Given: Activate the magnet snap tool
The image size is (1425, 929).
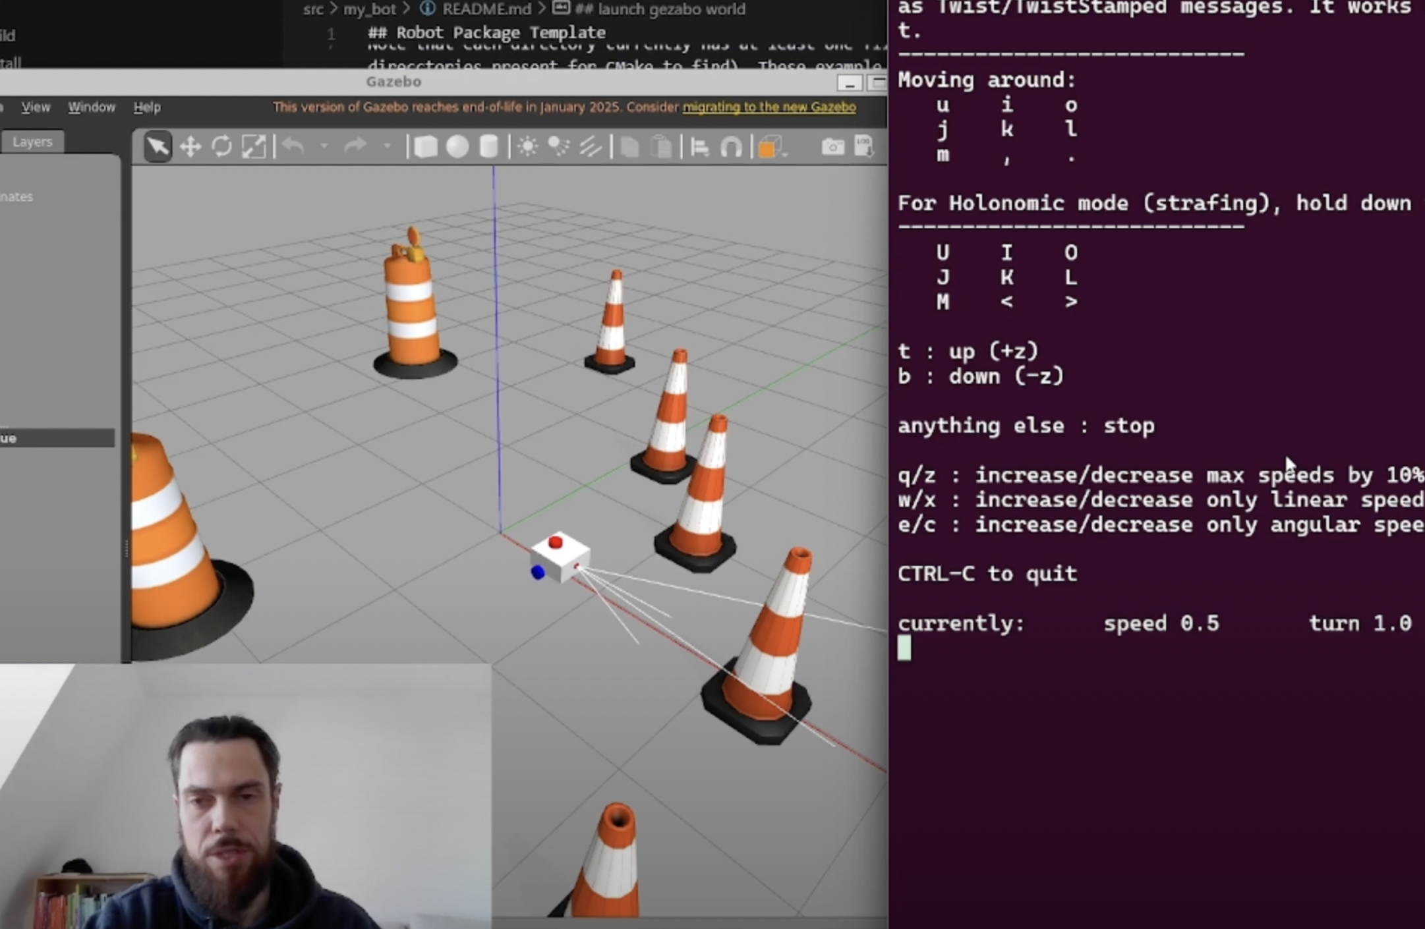Looking at the screenshot, I should point(732,147).
